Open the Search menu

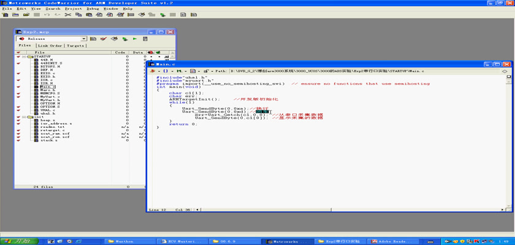pyautogui.click(x=53, y=9)
